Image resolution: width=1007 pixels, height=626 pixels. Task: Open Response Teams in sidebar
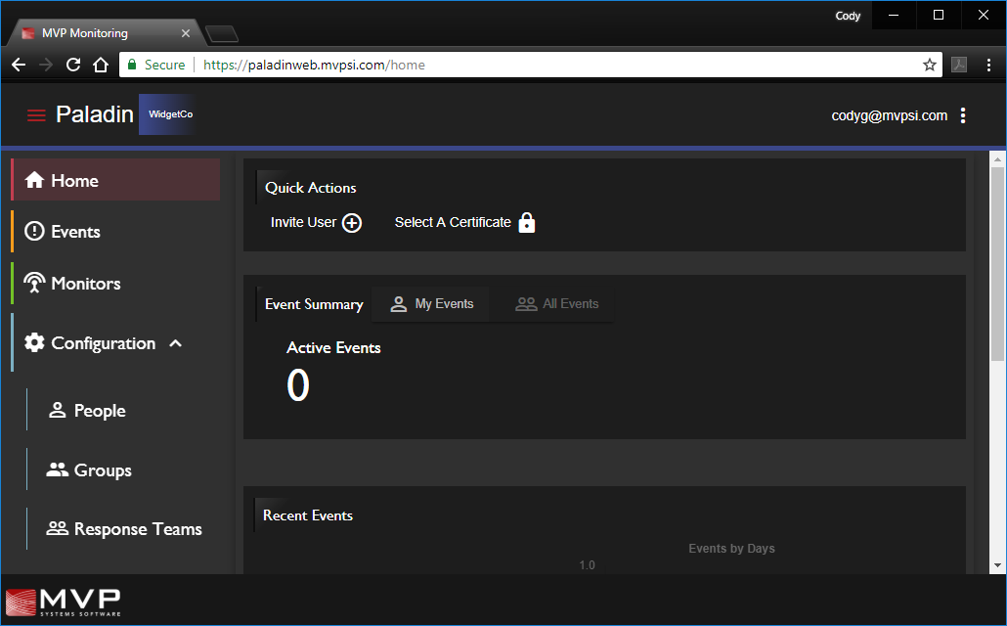point(137,529)
